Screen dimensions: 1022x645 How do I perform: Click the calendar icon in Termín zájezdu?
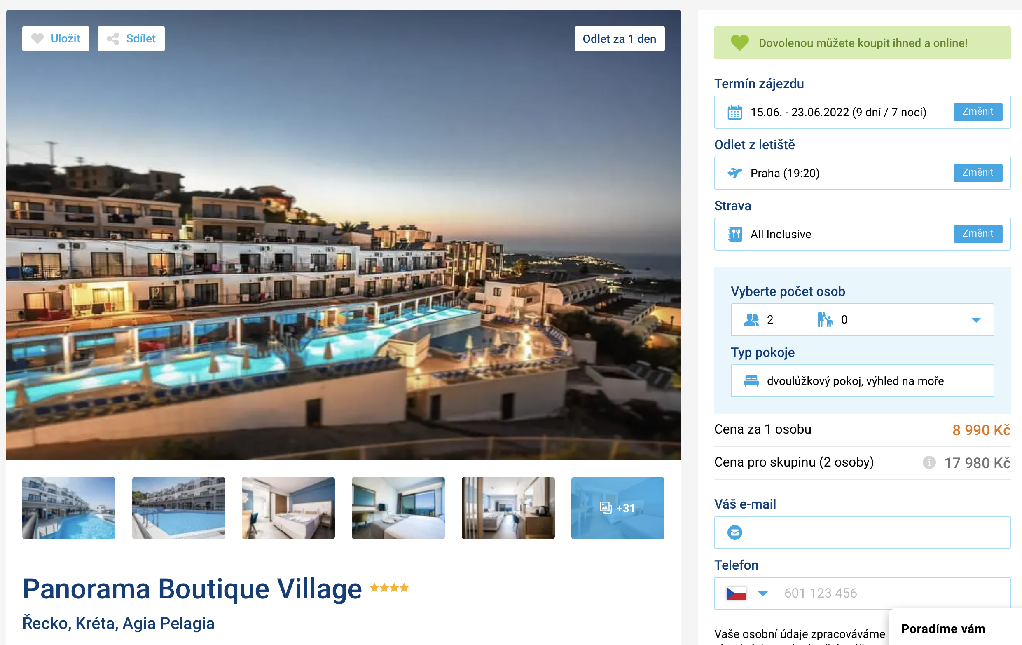click(x=734, y=112)
